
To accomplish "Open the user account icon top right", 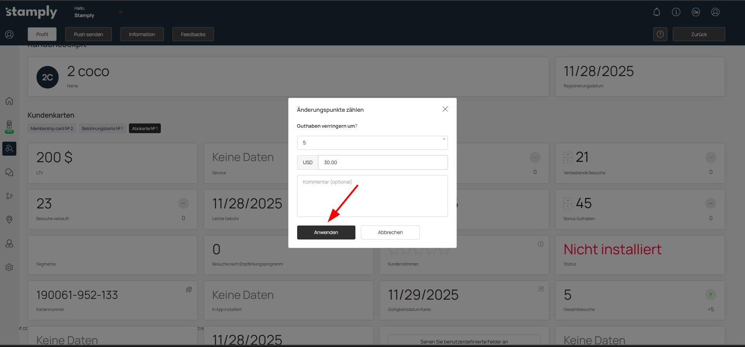I will coord(715,12).
